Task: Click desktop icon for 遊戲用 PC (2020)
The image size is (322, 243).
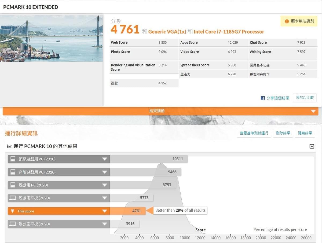Action: point(13,185)
